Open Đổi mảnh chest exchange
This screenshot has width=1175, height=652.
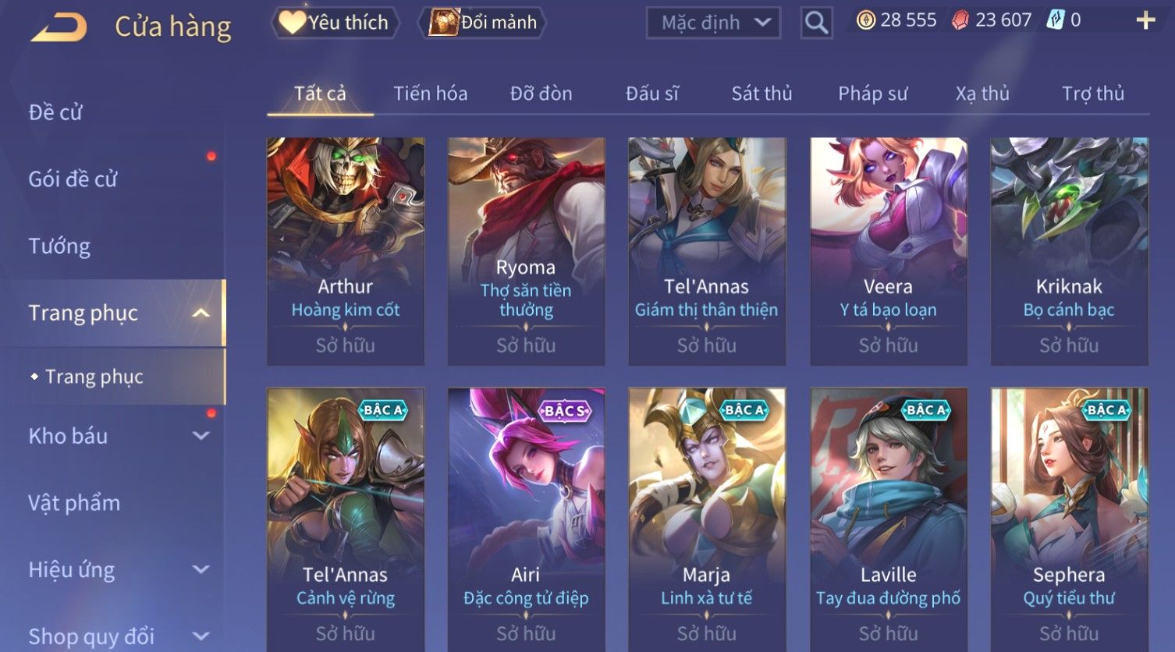click(483, 23)
